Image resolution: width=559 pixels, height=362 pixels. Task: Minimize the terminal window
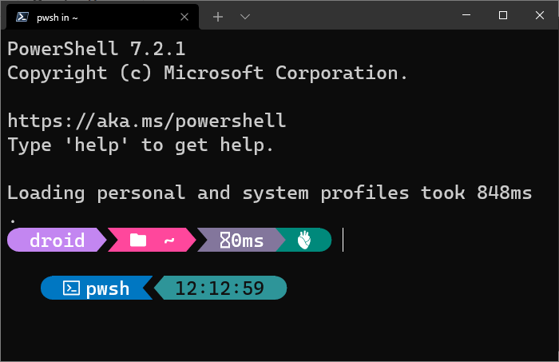(466, 15)
